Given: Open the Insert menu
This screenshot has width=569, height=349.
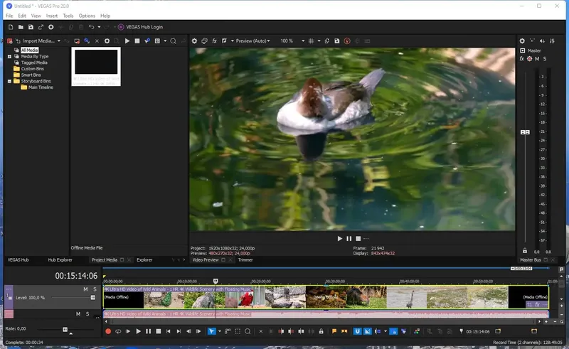Looking at the screenshot, I should pyautogui.click(x=52, y=15).
